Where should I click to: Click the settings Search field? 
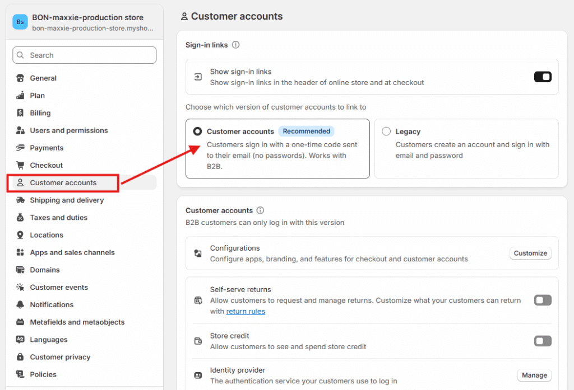(x=85, y=55)
